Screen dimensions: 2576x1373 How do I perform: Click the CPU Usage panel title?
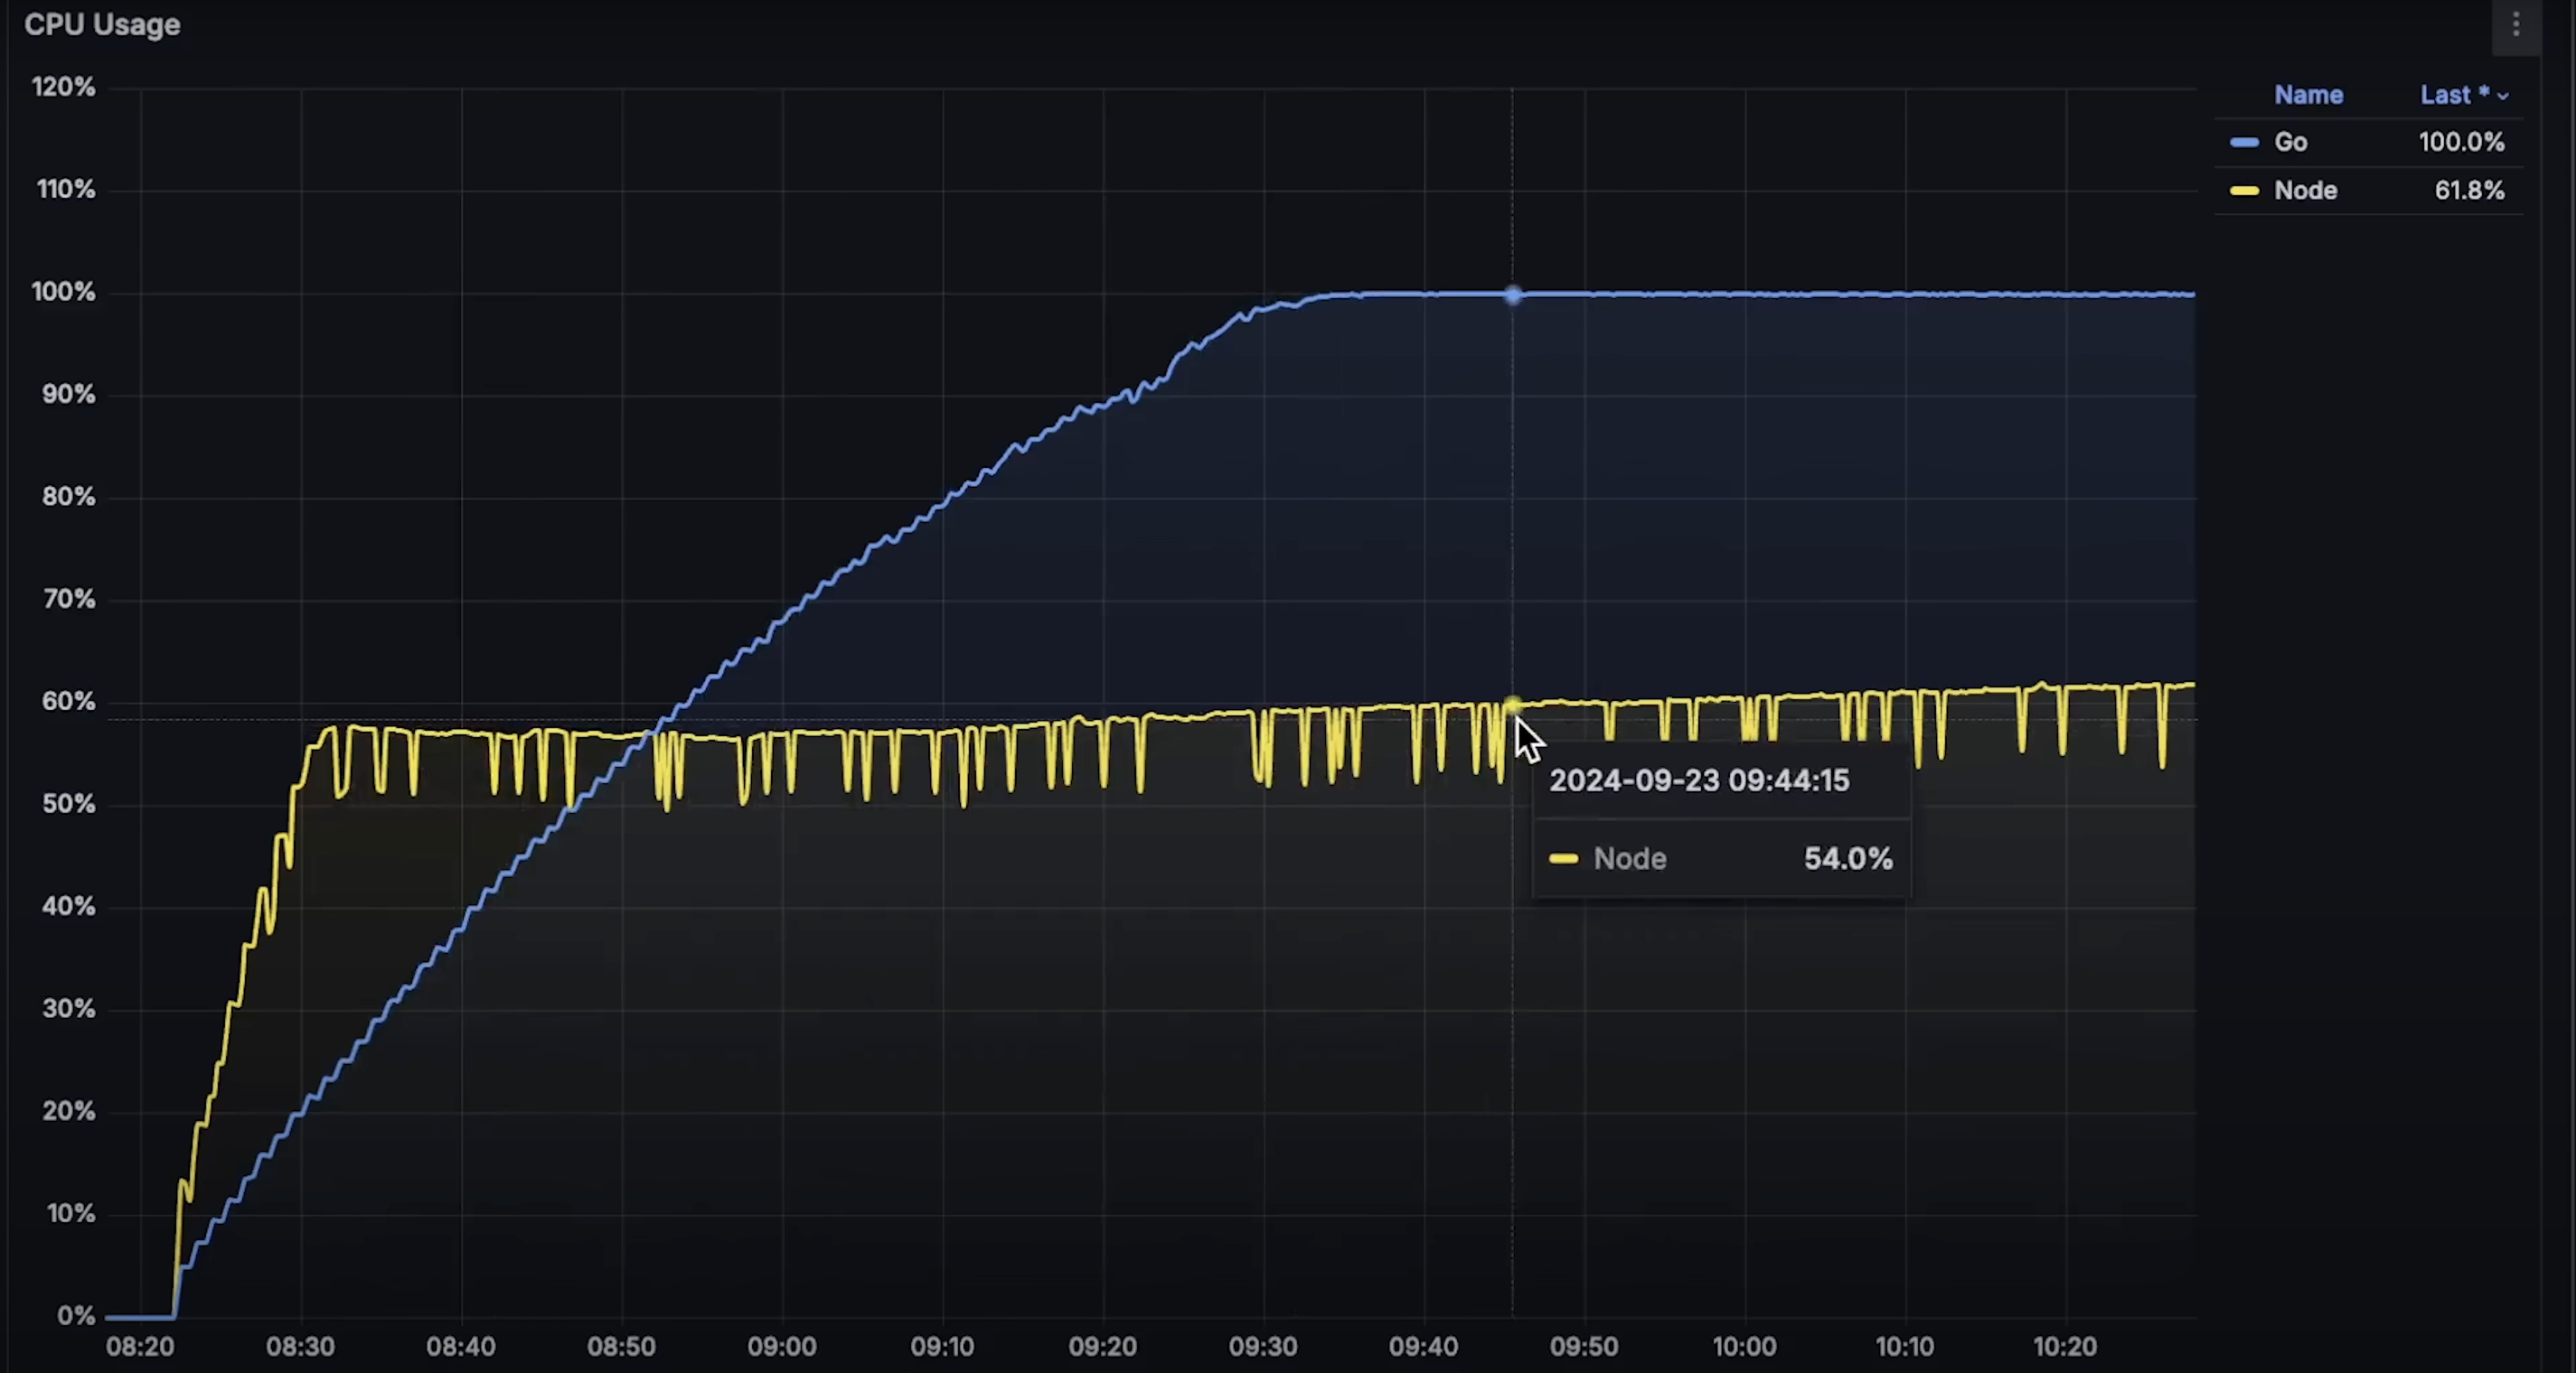[x=102, y=25]
